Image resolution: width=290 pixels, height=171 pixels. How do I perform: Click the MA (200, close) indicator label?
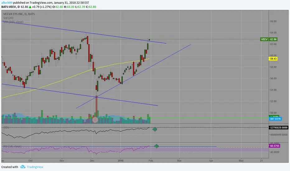13,22
